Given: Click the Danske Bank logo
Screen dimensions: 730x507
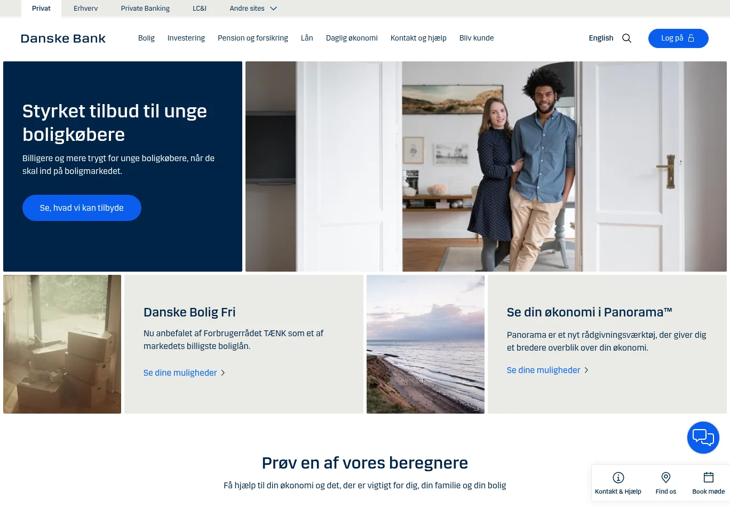Looking at the screenshot, I should 63,38.
